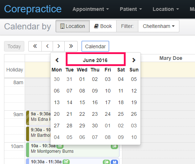
Task: Open the Patient menu
Action: pos(131,9)
